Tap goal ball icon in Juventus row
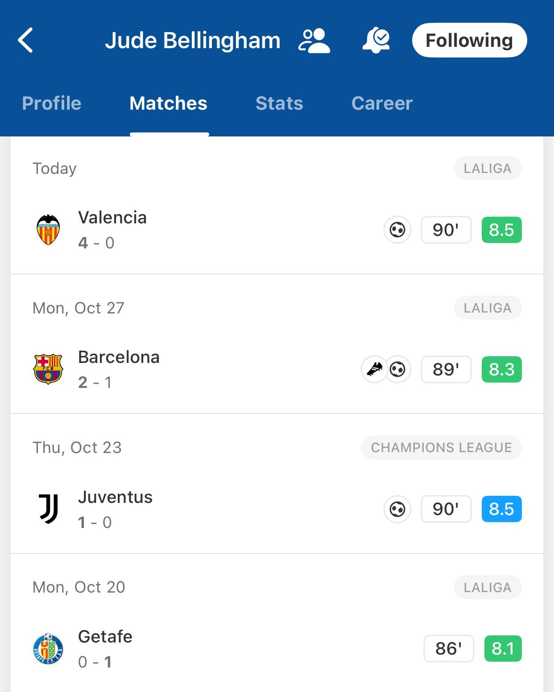 [x=397, y=509]
